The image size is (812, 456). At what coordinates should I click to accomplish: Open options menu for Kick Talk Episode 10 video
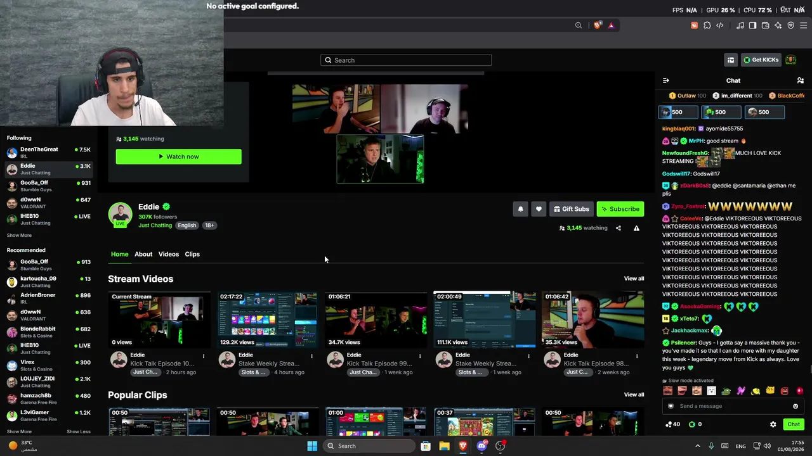[203, 356]
